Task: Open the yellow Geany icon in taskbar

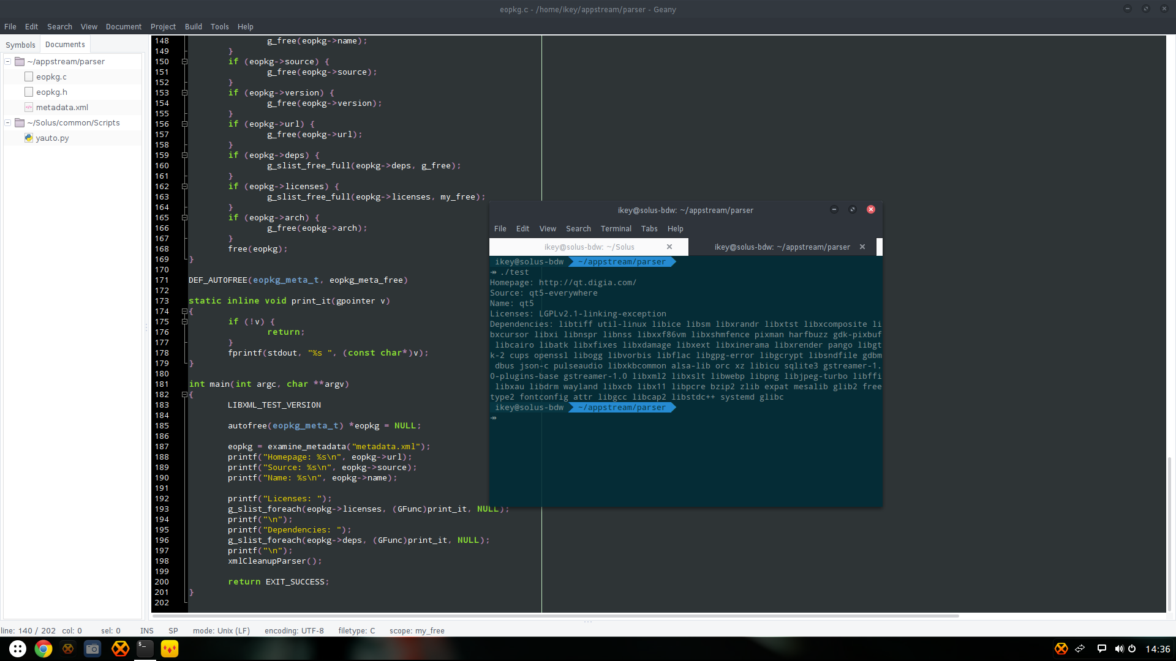Action: click(x=170, y=649)
